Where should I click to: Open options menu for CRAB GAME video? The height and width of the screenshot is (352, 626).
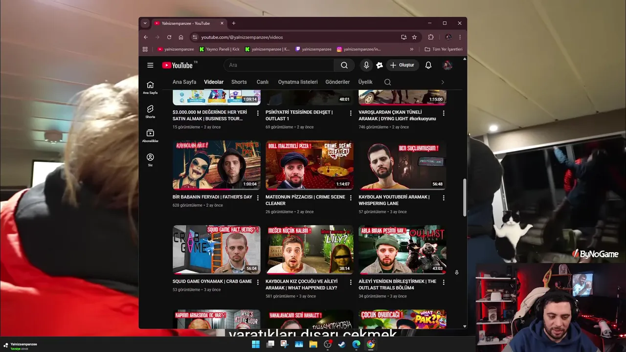pyautogui.click(x=258, y=282)
